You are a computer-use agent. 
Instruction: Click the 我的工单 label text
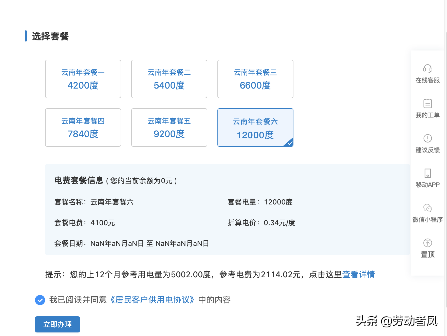(x=427, y=115)
